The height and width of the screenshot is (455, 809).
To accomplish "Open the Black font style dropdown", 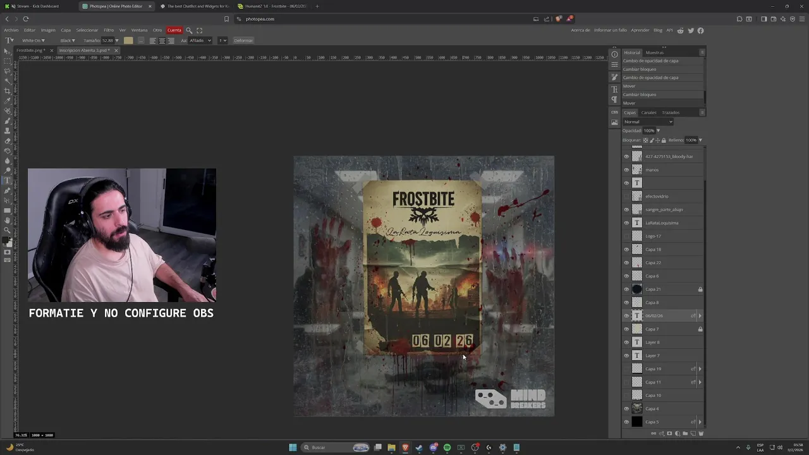I will (68, 40).
